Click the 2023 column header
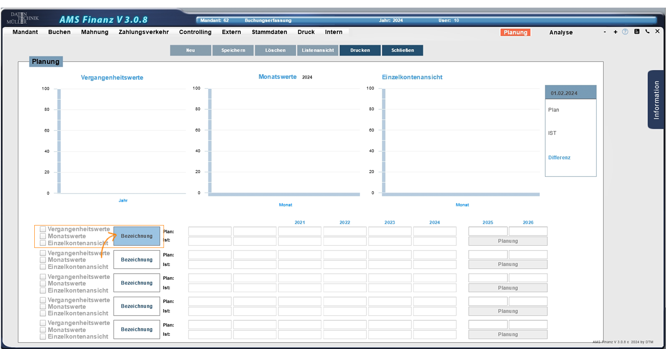This screenshot has width=666, height=349. pyautogui.click(x=389, y=223)
